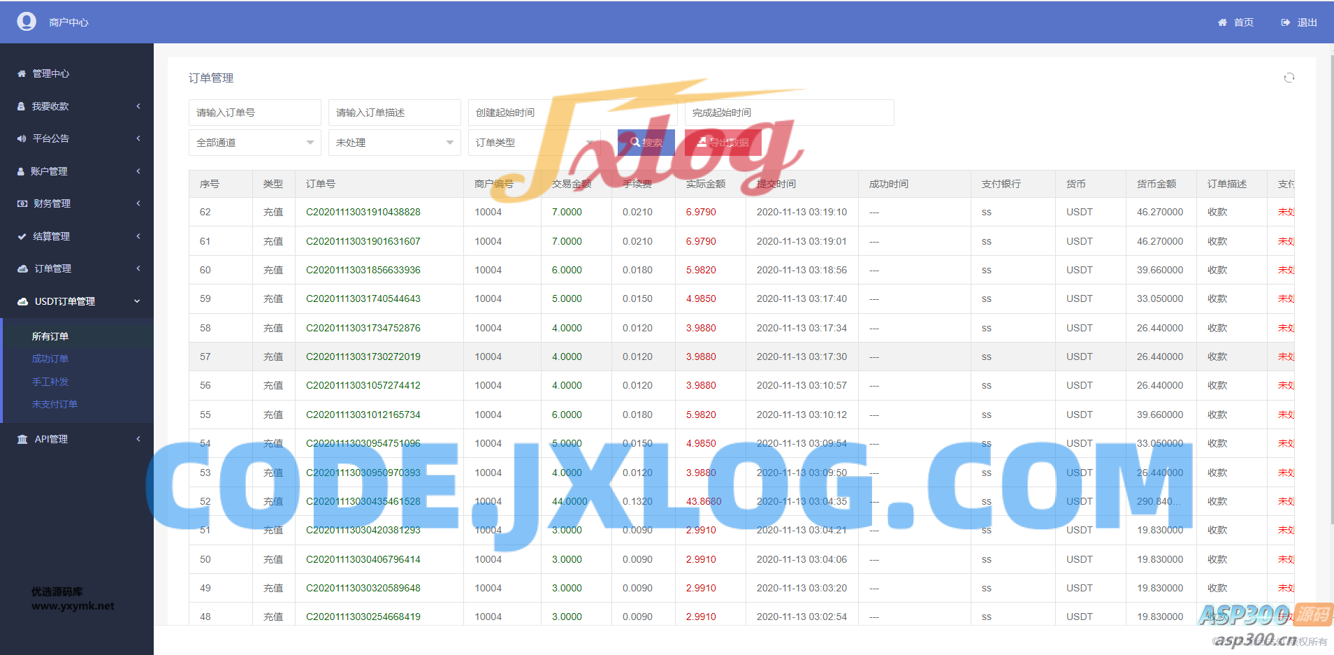Click the home icon beside 首页
Screen dimensions: 1334x655
1222,22
